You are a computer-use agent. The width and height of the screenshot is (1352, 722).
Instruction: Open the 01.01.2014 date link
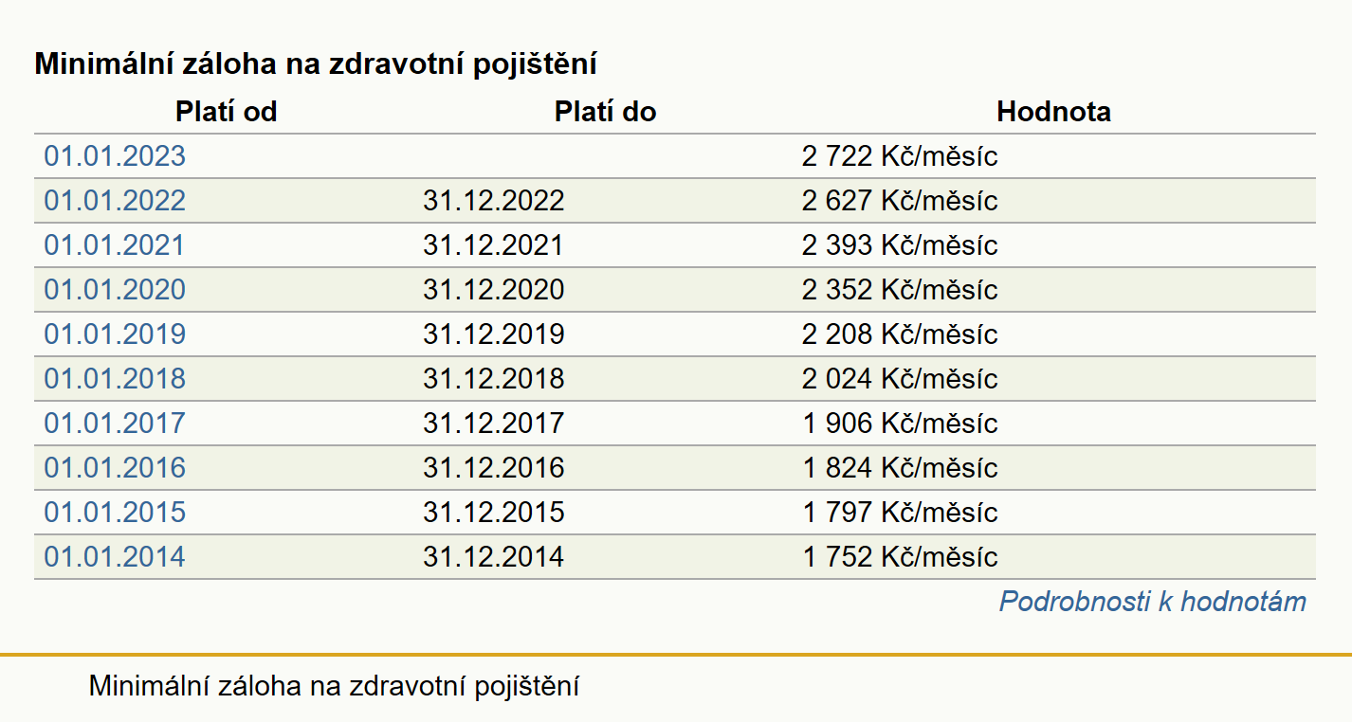pyautogui.click(x=115, y=557)
